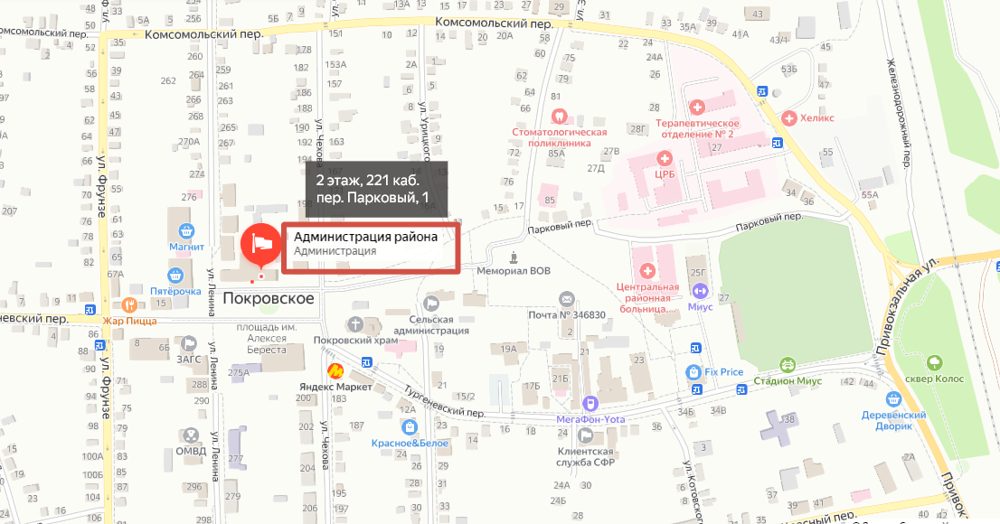Select the Пятёрочка store icon
This screenshot has height=524, width=1000.
point(175,276)
